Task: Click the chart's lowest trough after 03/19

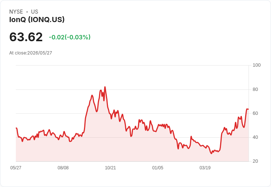Action: tap(211, 153)
